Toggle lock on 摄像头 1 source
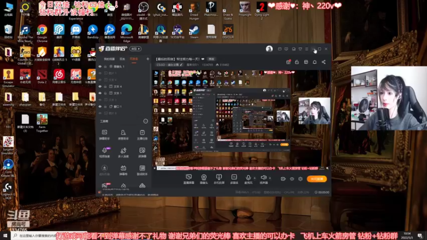The image size is (427, 240). click(105, 66)
